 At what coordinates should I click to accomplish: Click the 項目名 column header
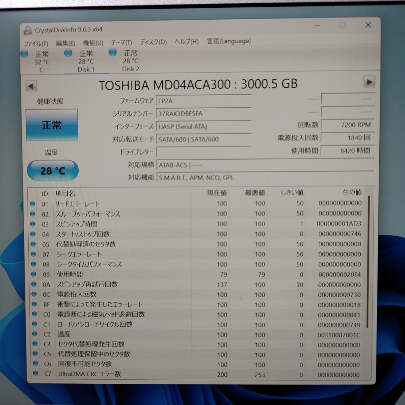pyautogui.click(x=65, y=193)
